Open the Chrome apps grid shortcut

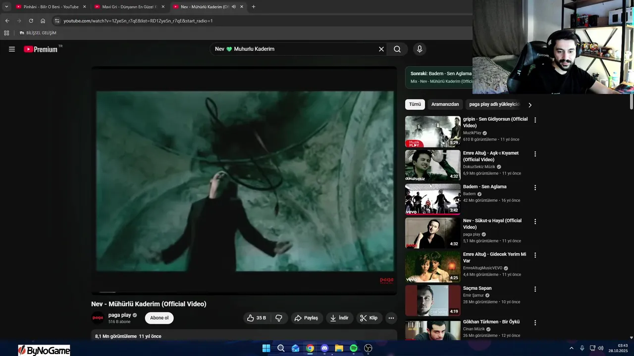tap(6, 33)
